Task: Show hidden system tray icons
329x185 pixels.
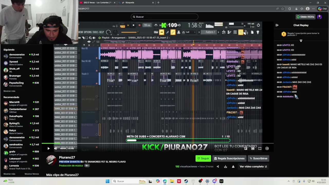Action: [288, 181]
